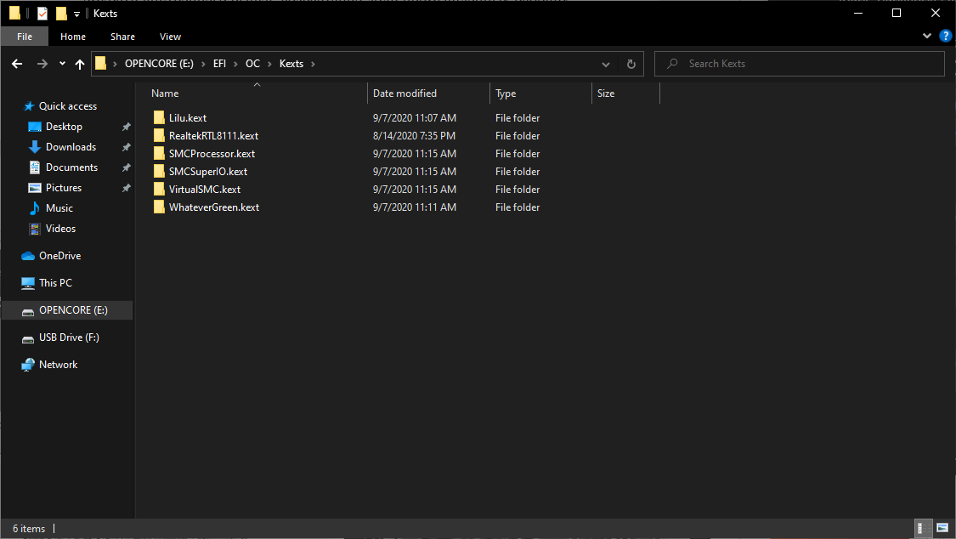Click the Properties icon in title bar
The height and width of the screenshot is (539, 956).
pos(42,14)
